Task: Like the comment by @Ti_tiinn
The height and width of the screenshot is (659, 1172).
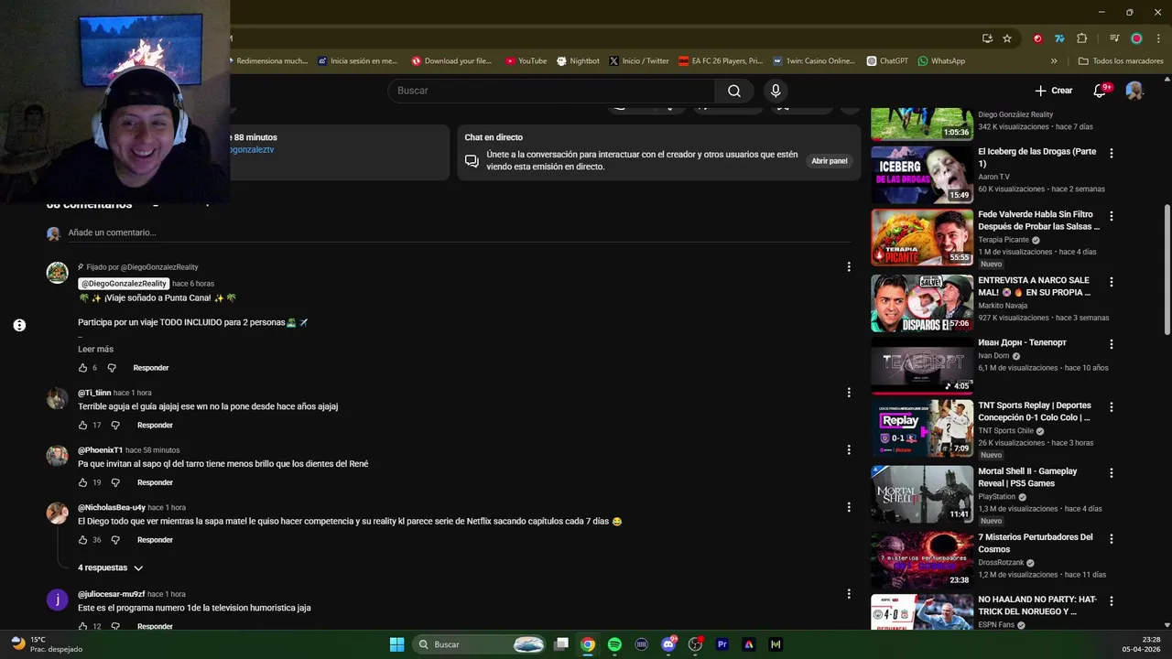Action: point(82,426)
